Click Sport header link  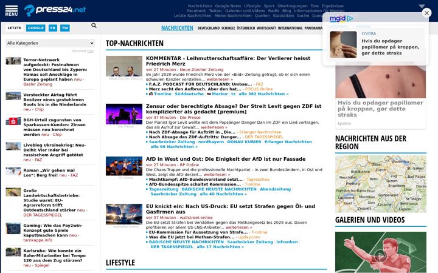(x=269, y=6)
